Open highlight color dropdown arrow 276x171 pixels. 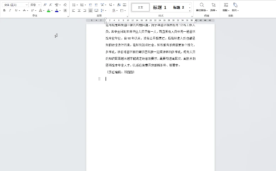click(x=52, y=11)
